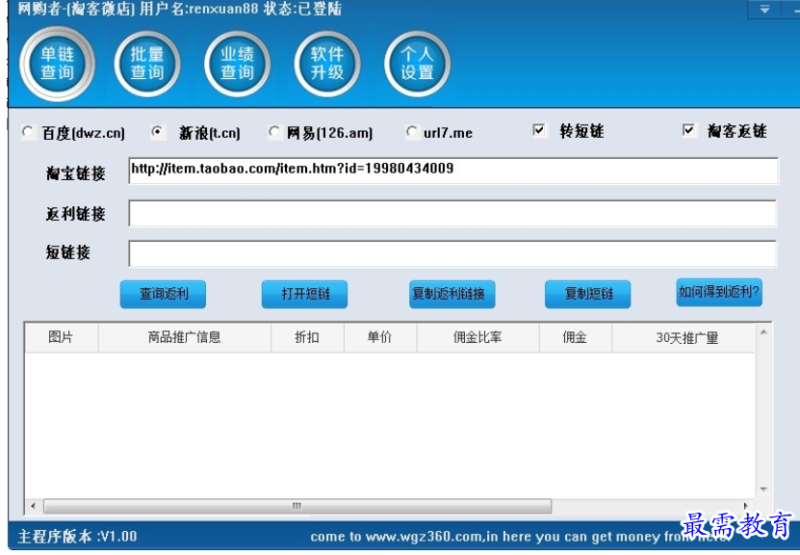Click the 如何得到返利? button
Image resolution: width=800 pixels, height=555 pixels.
coord(719,292)
